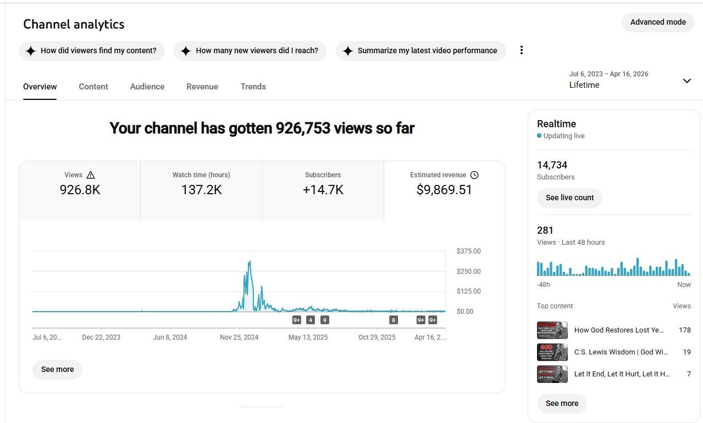Click sparkle icon on 'How did viewers find my content?'

[x=31, y=51]
